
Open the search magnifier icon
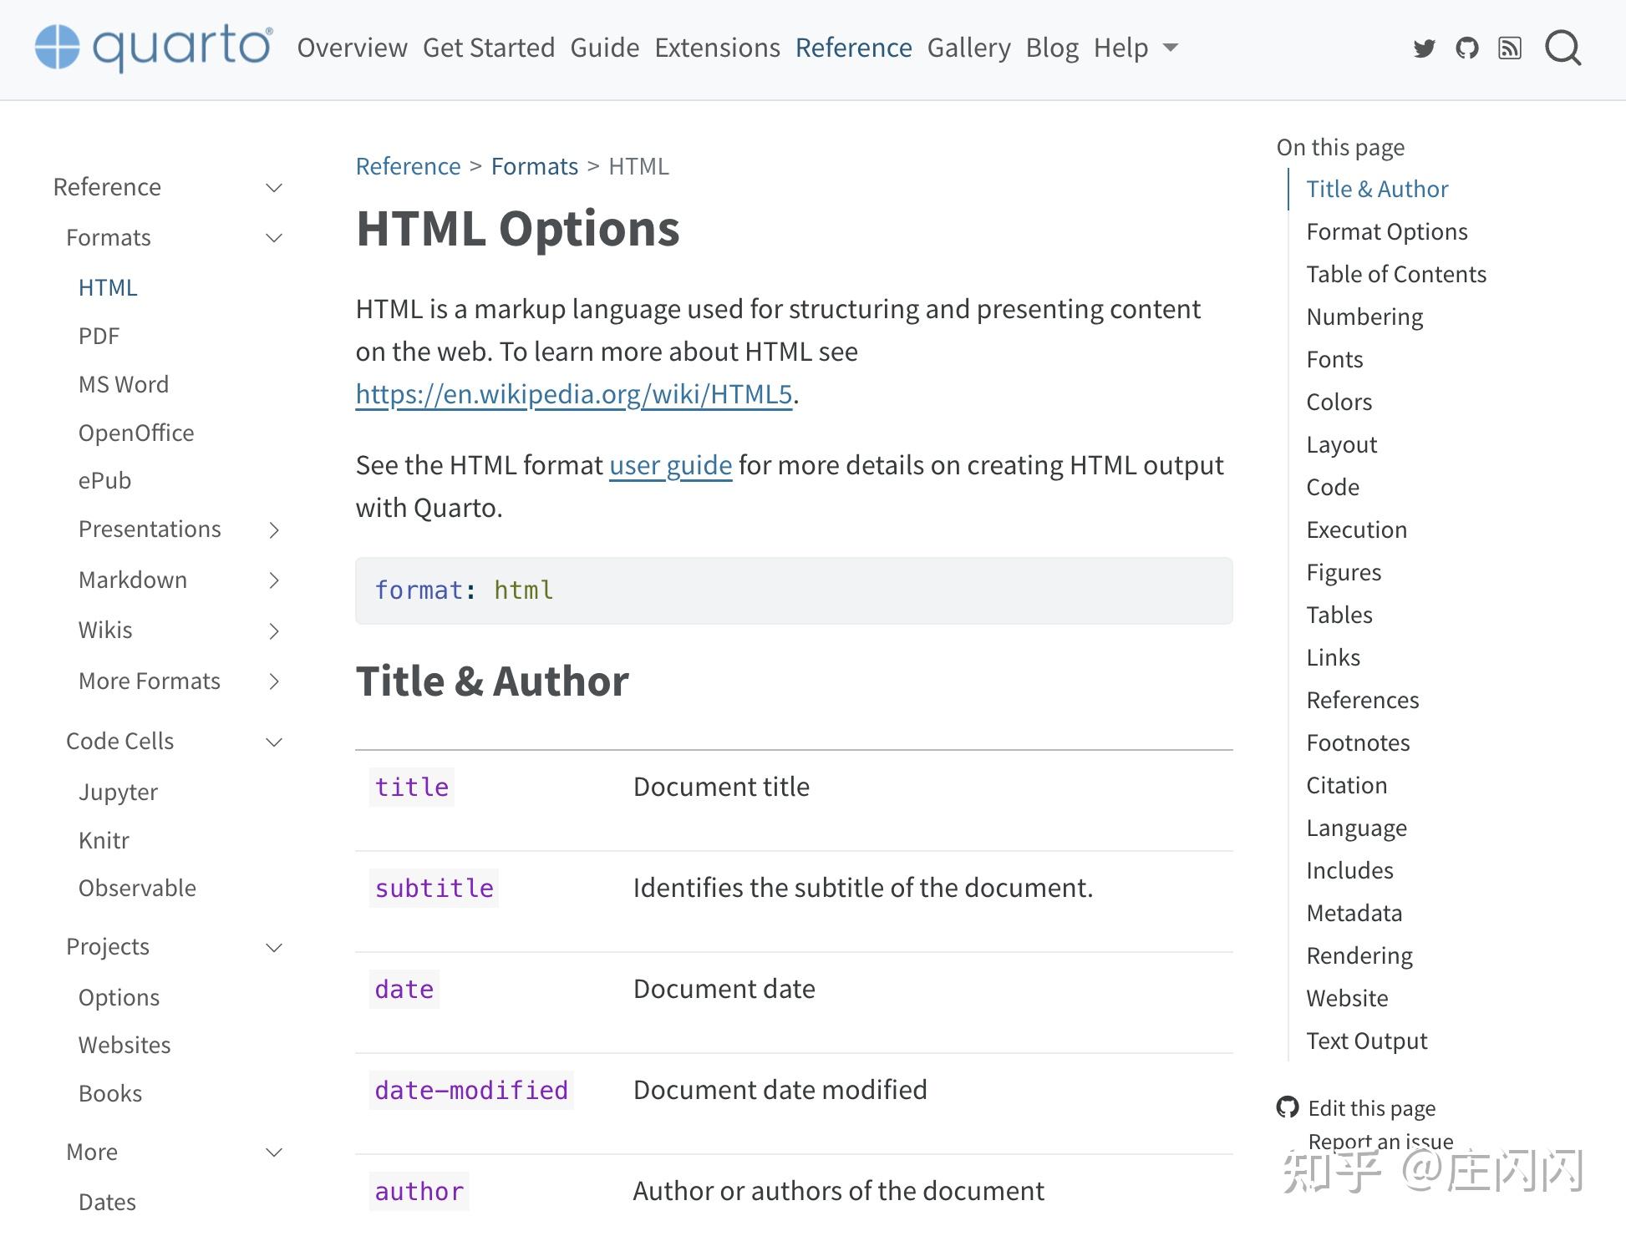[1562, 48]
